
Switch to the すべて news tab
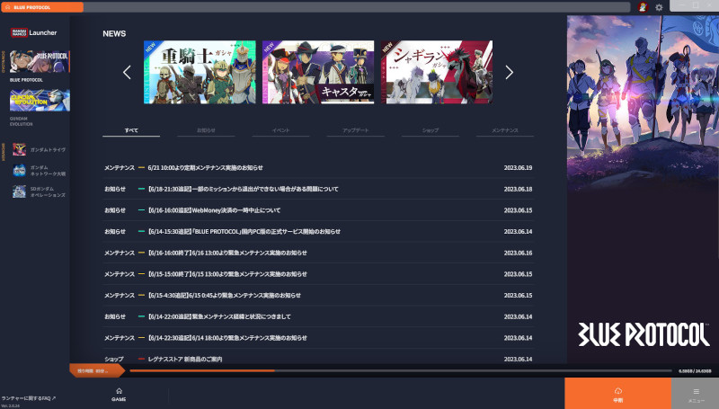click(x=131, y=130)
